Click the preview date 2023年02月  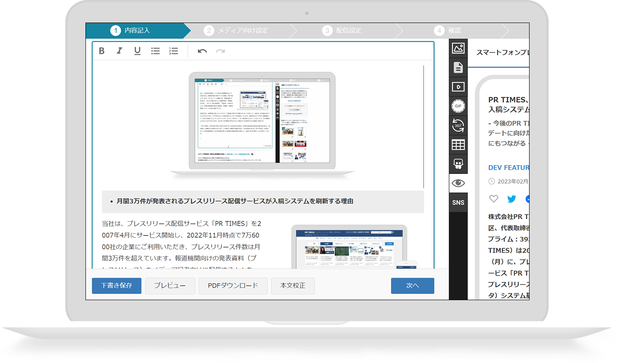(x=513, y=181)
